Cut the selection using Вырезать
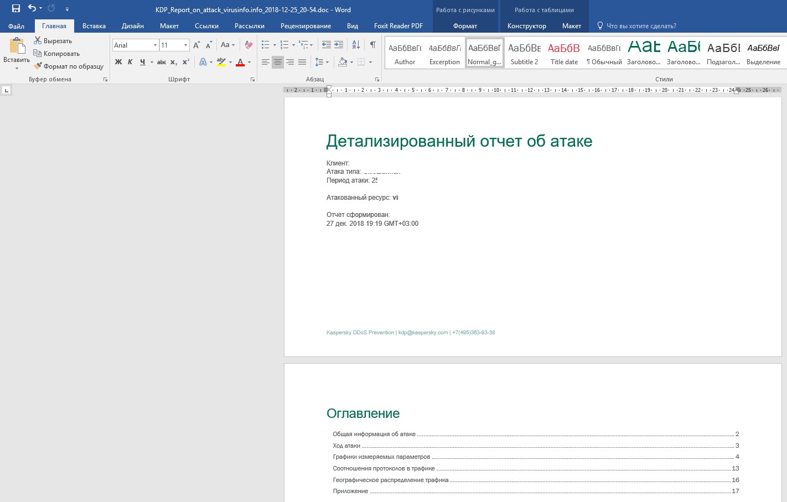This screenshot has width=787, height=502. coord(53,41)
